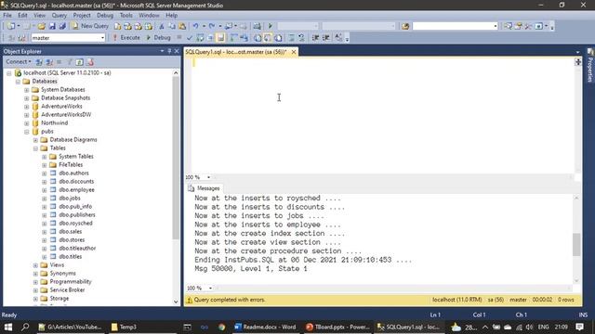Image resolution: width=595 pixels, height=334 pixels.
Task: Click the Messages pane vertical scrollbar thumb
Action: tap(576, 244)
